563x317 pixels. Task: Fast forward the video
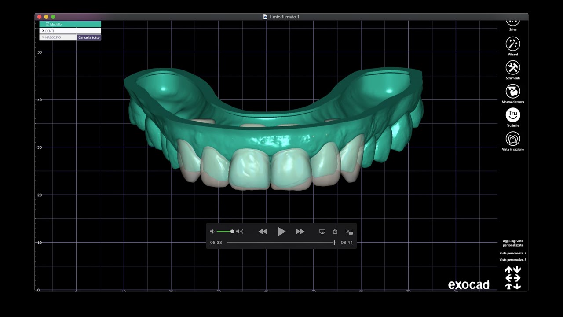300,232
